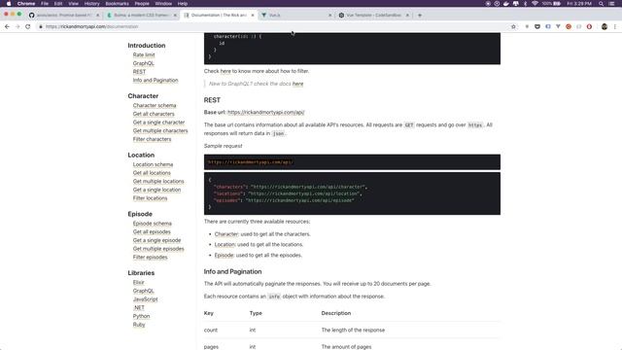Open the .NET library link
The image size is (622, 350).
139,308
